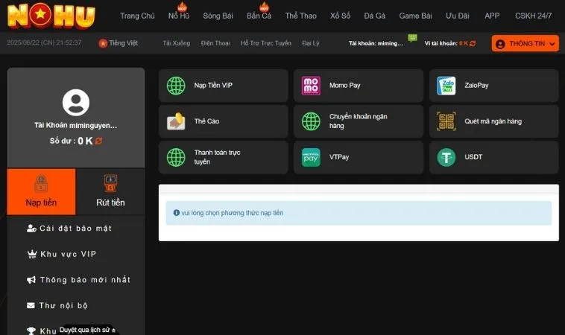This screenshot has height=335, width=565.
Task: Open the THÔNG TIN dropdown
Action: click(525, 44)
